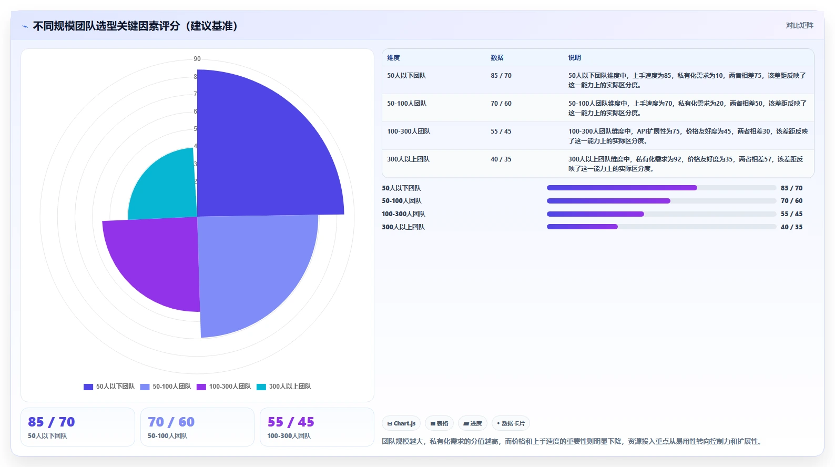Toggle 50-100人团队 legend swatch
The width and height of the screenshot is (835, 467).
(x=145, y=387)
